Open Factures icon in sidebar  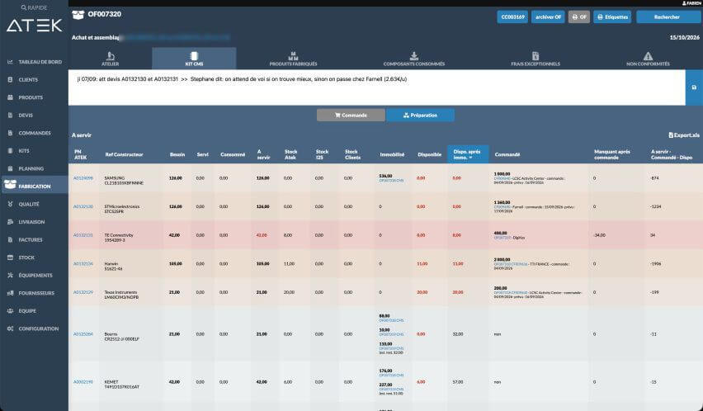coord(10,240)
